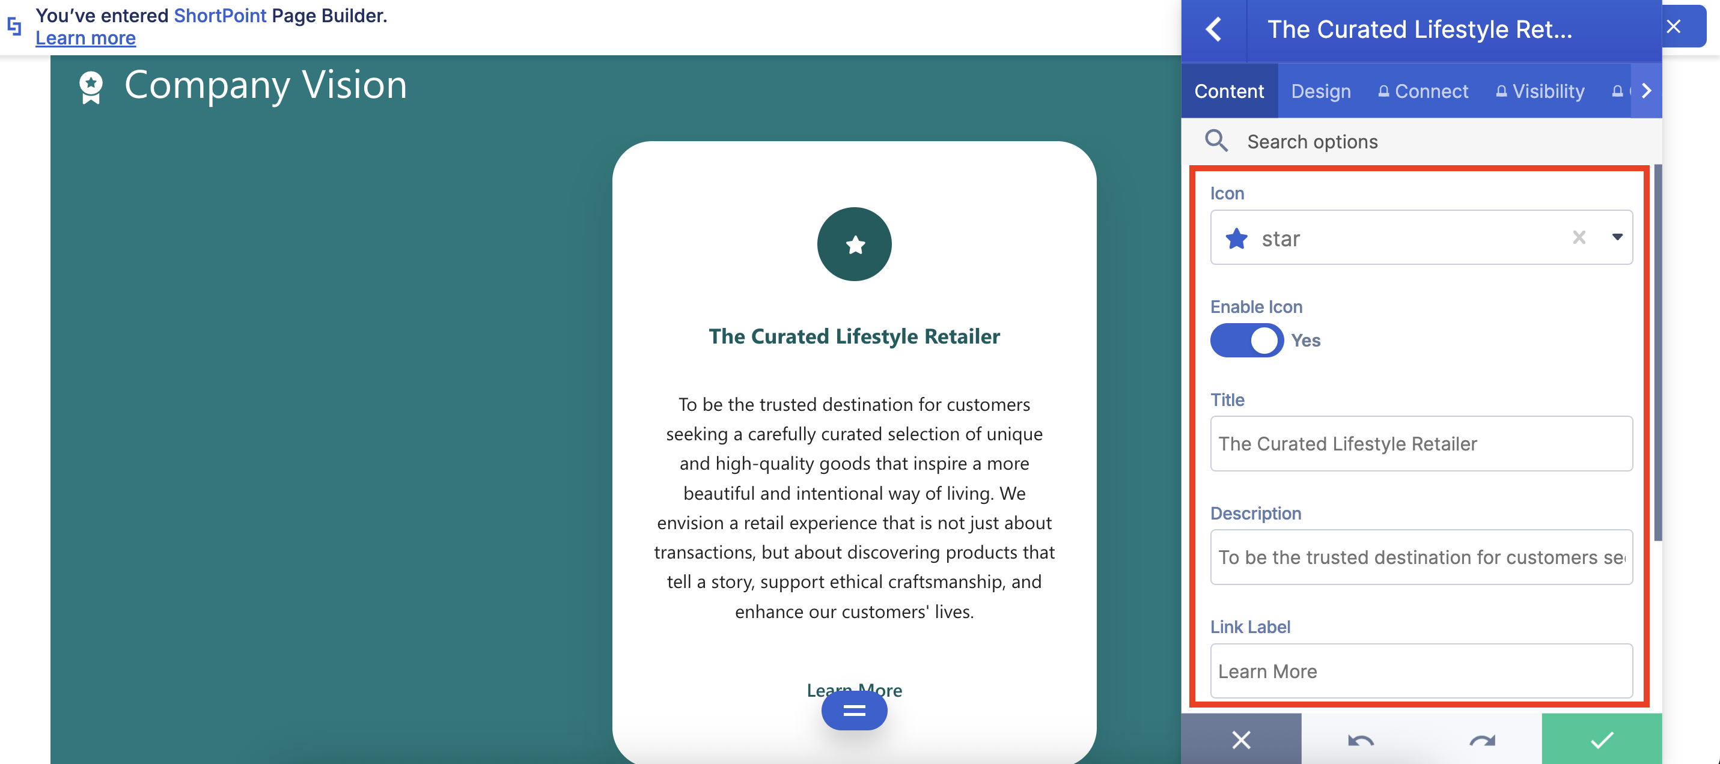Image resolution: width=1720 pixels, height=764 pixels.
Task: Click the star circle icon on card
Action: click(x=854, y=244)
